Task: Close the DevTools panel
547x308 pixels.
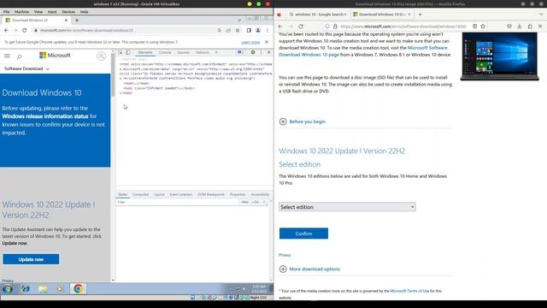Action: pos(268,52)
